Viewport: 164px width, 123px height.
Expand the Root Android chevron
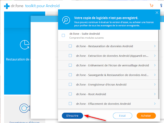coord(155,94)
